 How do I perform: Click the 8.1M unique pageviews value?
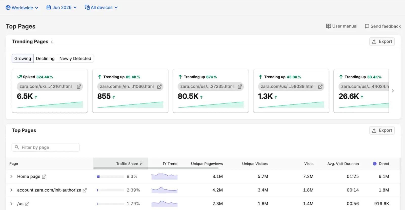click(217, 176)
